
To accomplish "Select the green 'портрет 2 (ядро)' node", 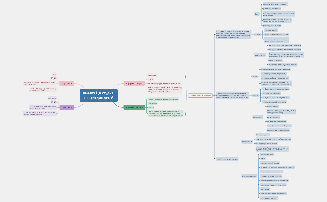I will (x=134, y=107).
